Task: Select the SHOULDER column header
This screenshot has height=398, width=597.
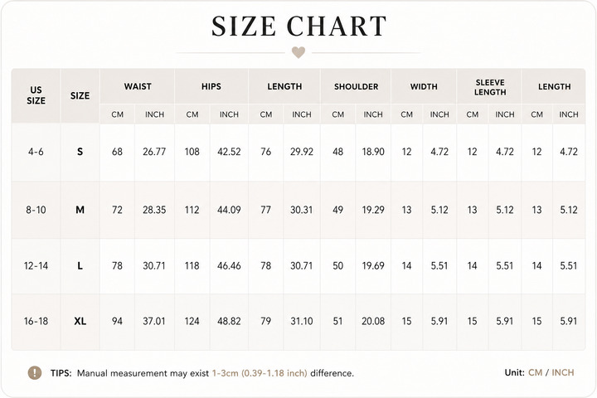Action: pyautogui.click(x=356, y=86)
